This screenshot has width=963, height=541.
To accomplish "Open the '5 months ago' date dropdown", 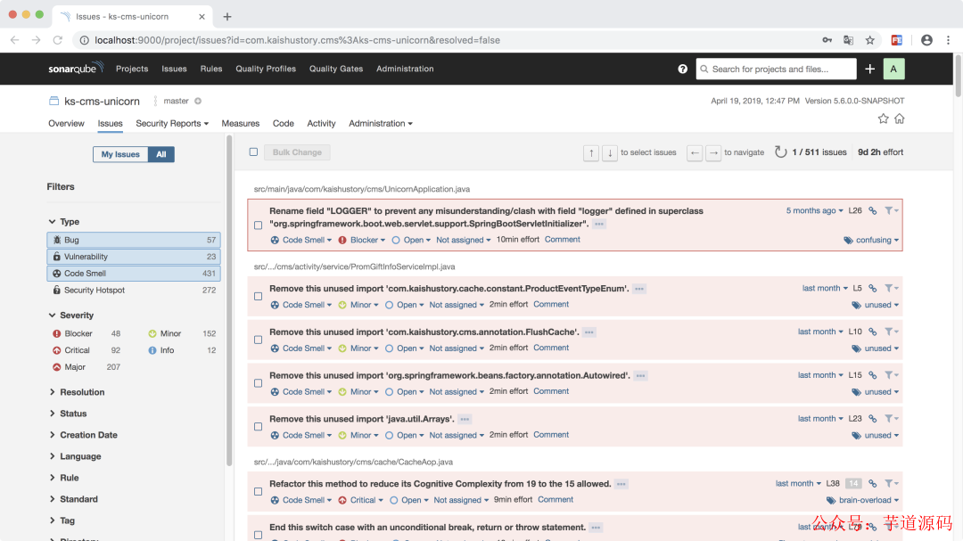I will [x=814, y=210].
